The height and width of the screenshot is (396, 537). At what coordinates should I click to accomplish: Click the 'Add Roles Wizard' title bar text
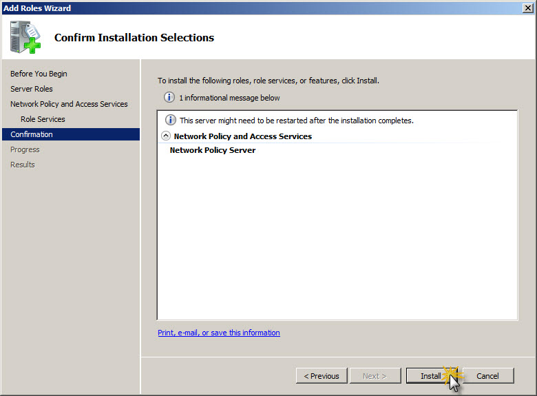pos(37,8)
